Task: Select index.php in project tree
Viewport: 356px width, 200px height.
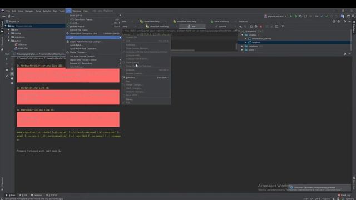Action: pos(21,48)
